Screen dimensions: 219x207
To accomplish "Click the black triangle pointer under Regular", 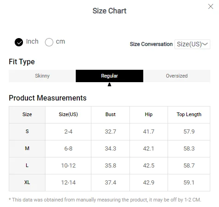I will (x=109, y=84).
